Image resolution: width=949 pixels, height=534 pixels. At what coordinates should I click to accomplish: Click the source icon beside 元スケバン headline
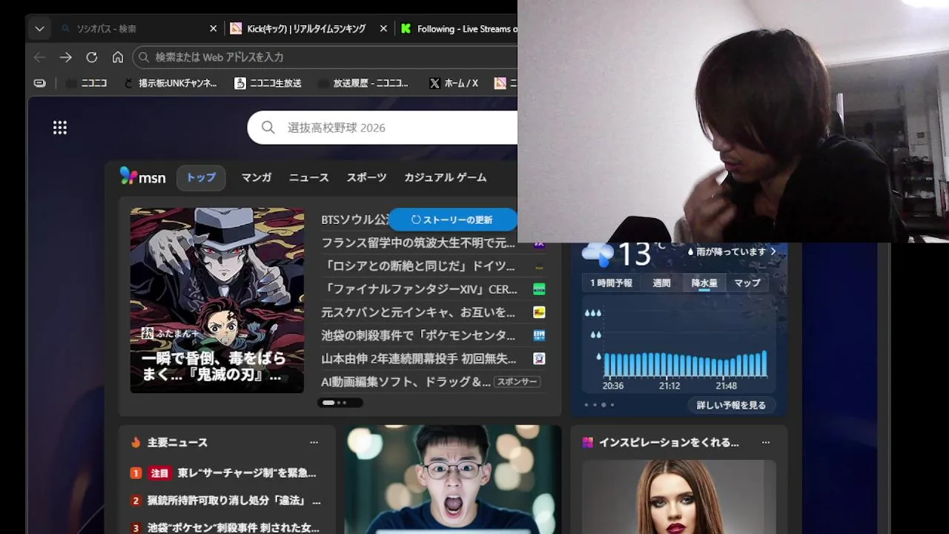pyautogui.click(x=539, y=312)
